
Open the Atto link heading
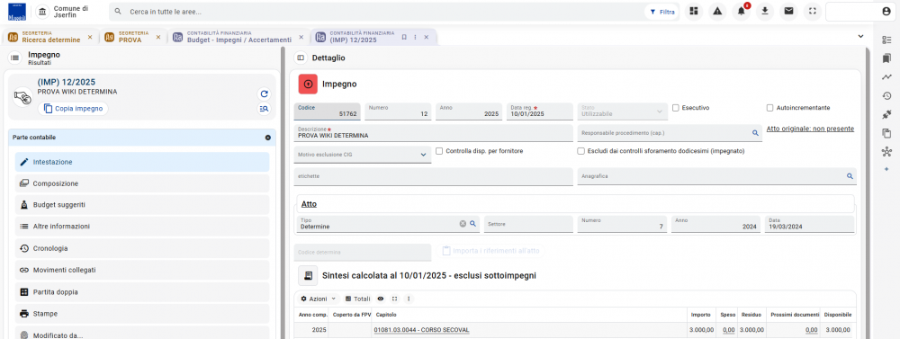(x=309, y=203)
